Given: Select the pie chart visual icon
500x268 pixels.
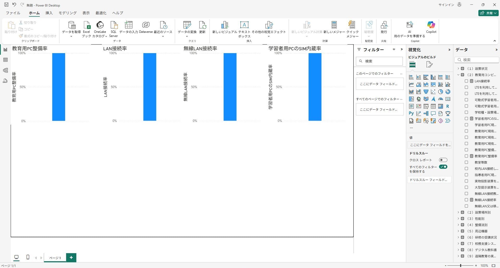Looking at the screenshot, I should pos(440,92).
